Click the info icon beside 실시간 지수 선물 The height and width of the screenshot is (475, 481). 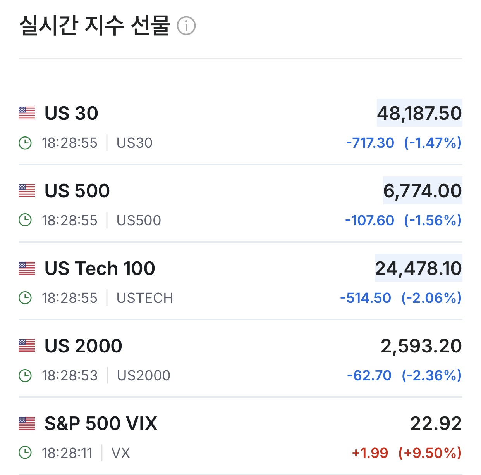(x=186, y=26)
